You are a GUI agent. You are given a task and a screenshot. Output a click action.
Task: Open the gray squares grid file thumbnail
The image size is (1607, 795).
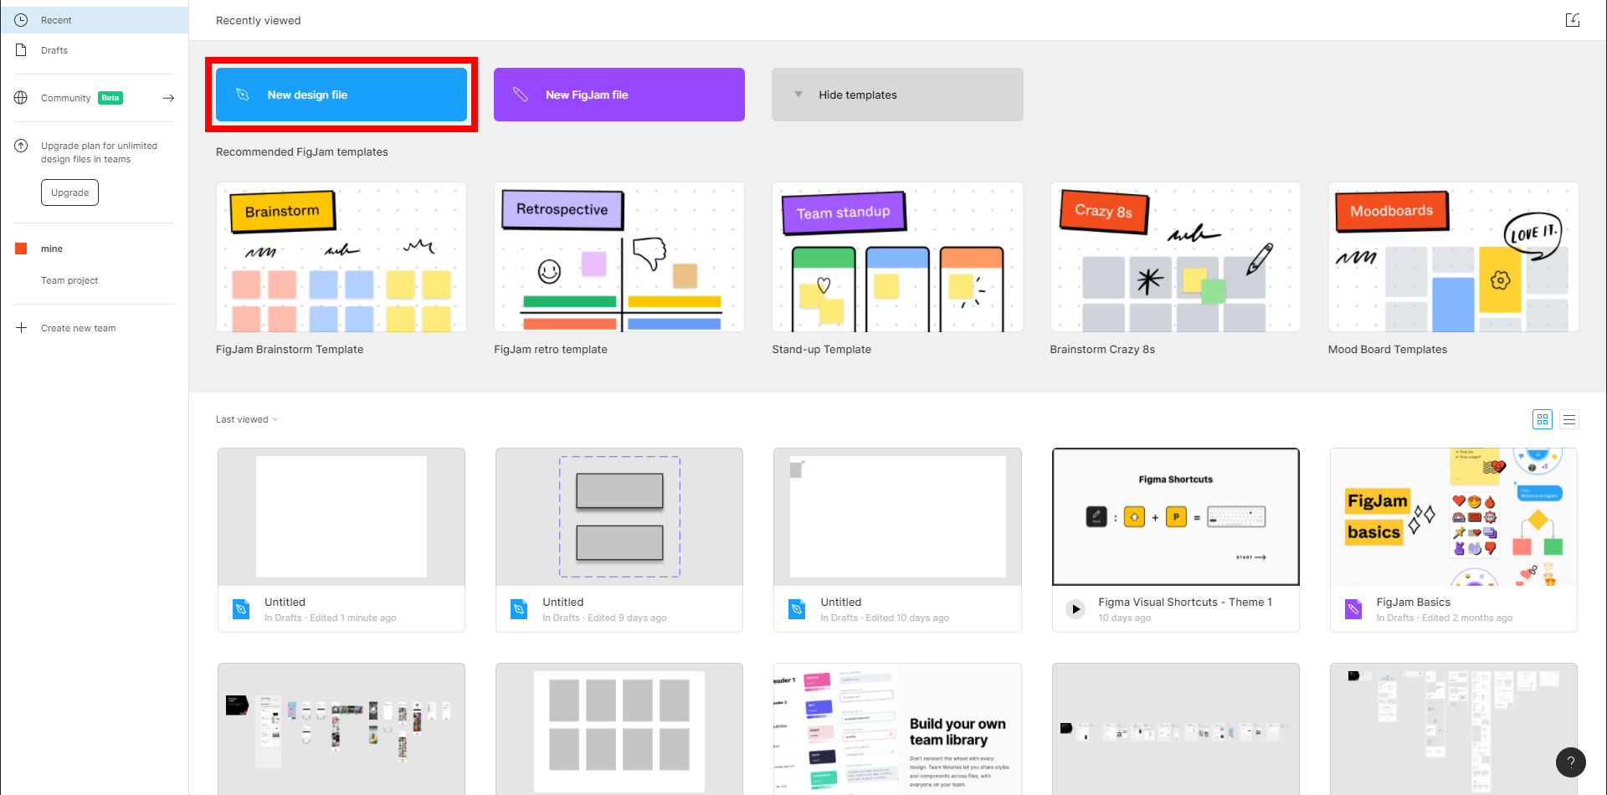coord(619,729)
